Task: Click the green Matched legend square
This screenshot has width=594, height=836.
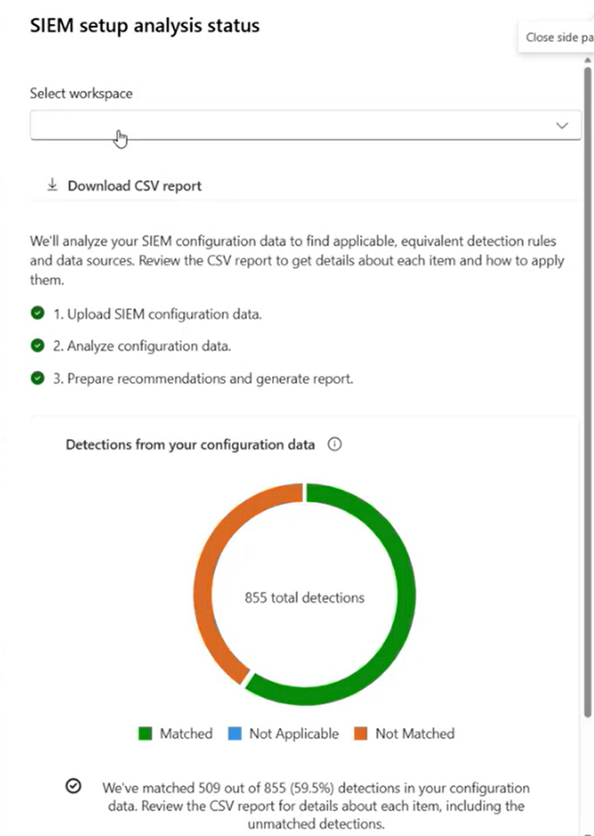Action: [148, 734]
